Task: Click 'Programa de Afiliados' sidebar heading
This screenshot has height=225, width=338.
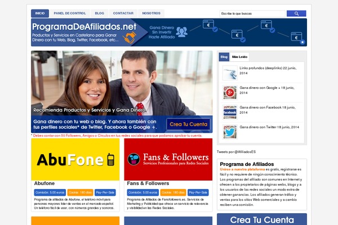Action: [x=247, y=164]
